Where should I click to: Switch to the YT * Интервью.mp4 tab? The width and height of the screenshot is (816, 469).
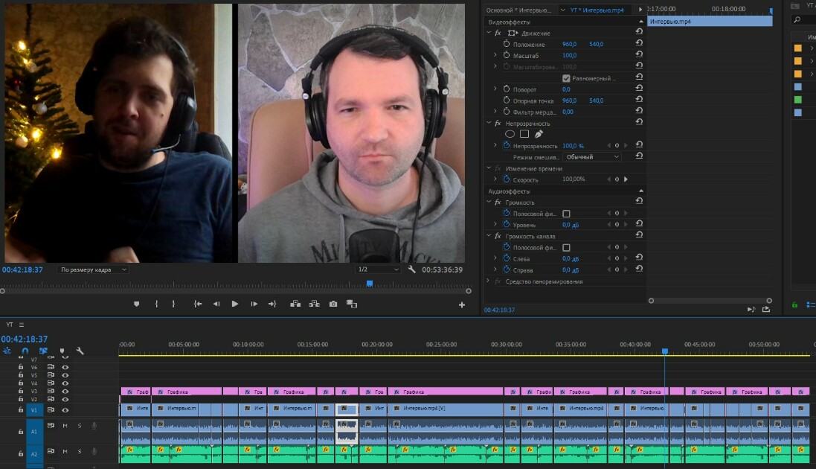[x=597, y=10]
